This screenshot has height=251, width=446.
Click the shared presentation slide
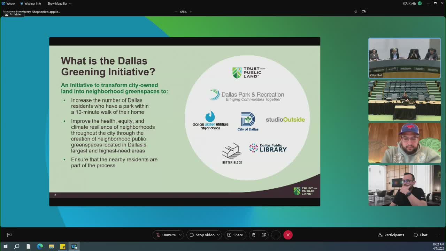(x=185, y=122)
